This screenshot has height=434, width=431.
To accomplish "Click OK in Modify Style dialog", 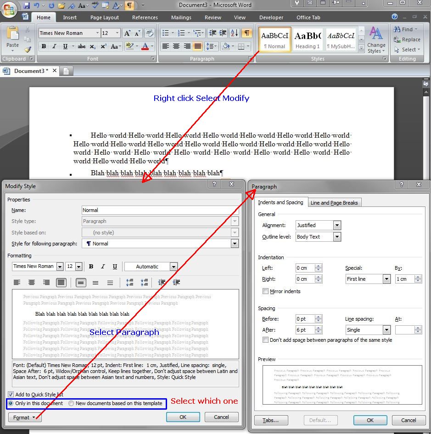I will 183,417.
